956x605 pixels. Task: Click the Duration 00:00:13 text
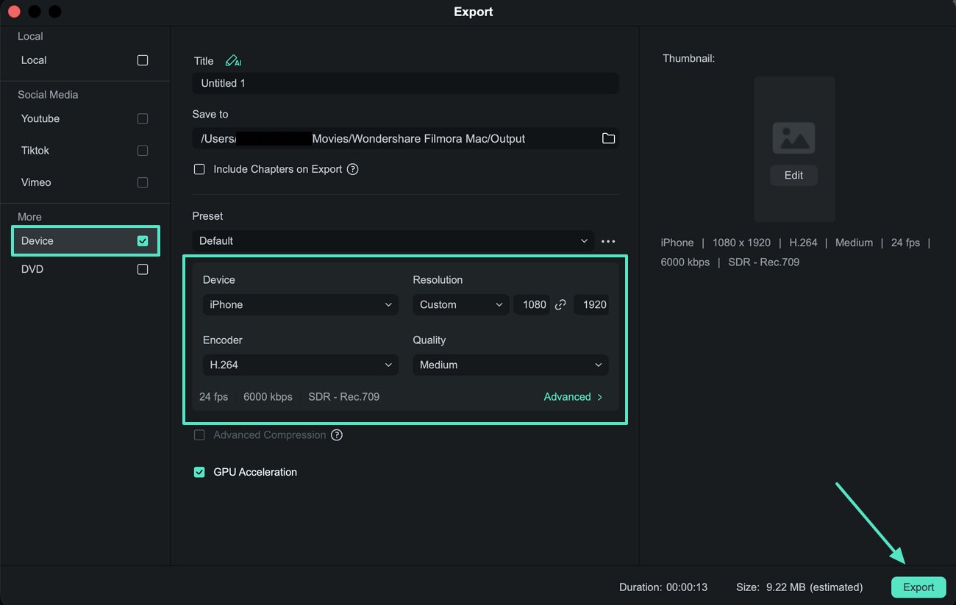663,587
